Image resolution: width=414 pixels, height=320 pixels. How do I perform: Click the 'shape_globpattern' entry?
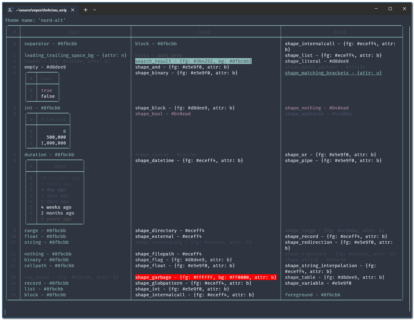pyautogui.click(x=193, y=283)
